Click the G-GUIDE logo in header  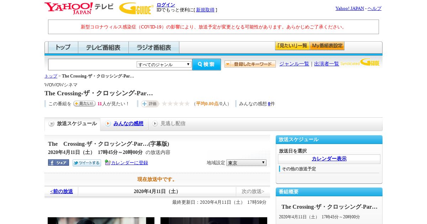pyautogui.click(x=136, y=8)
